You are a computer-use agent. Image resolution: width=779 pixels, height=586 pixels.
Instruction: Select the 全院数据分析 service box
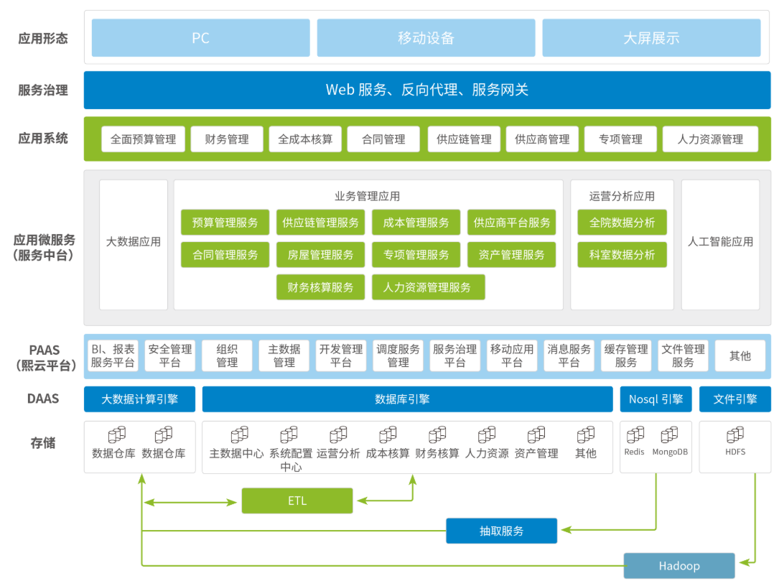[622, 223]
